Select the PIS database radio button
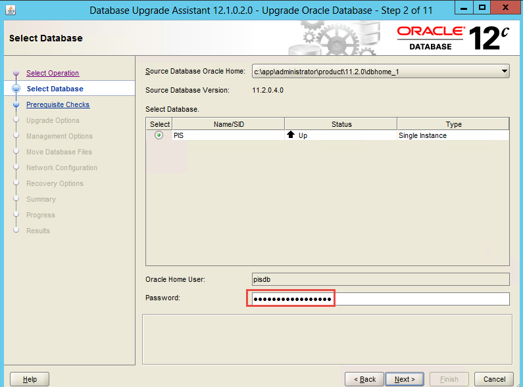This screenshot has width=523, height=387. click(159, 135)
